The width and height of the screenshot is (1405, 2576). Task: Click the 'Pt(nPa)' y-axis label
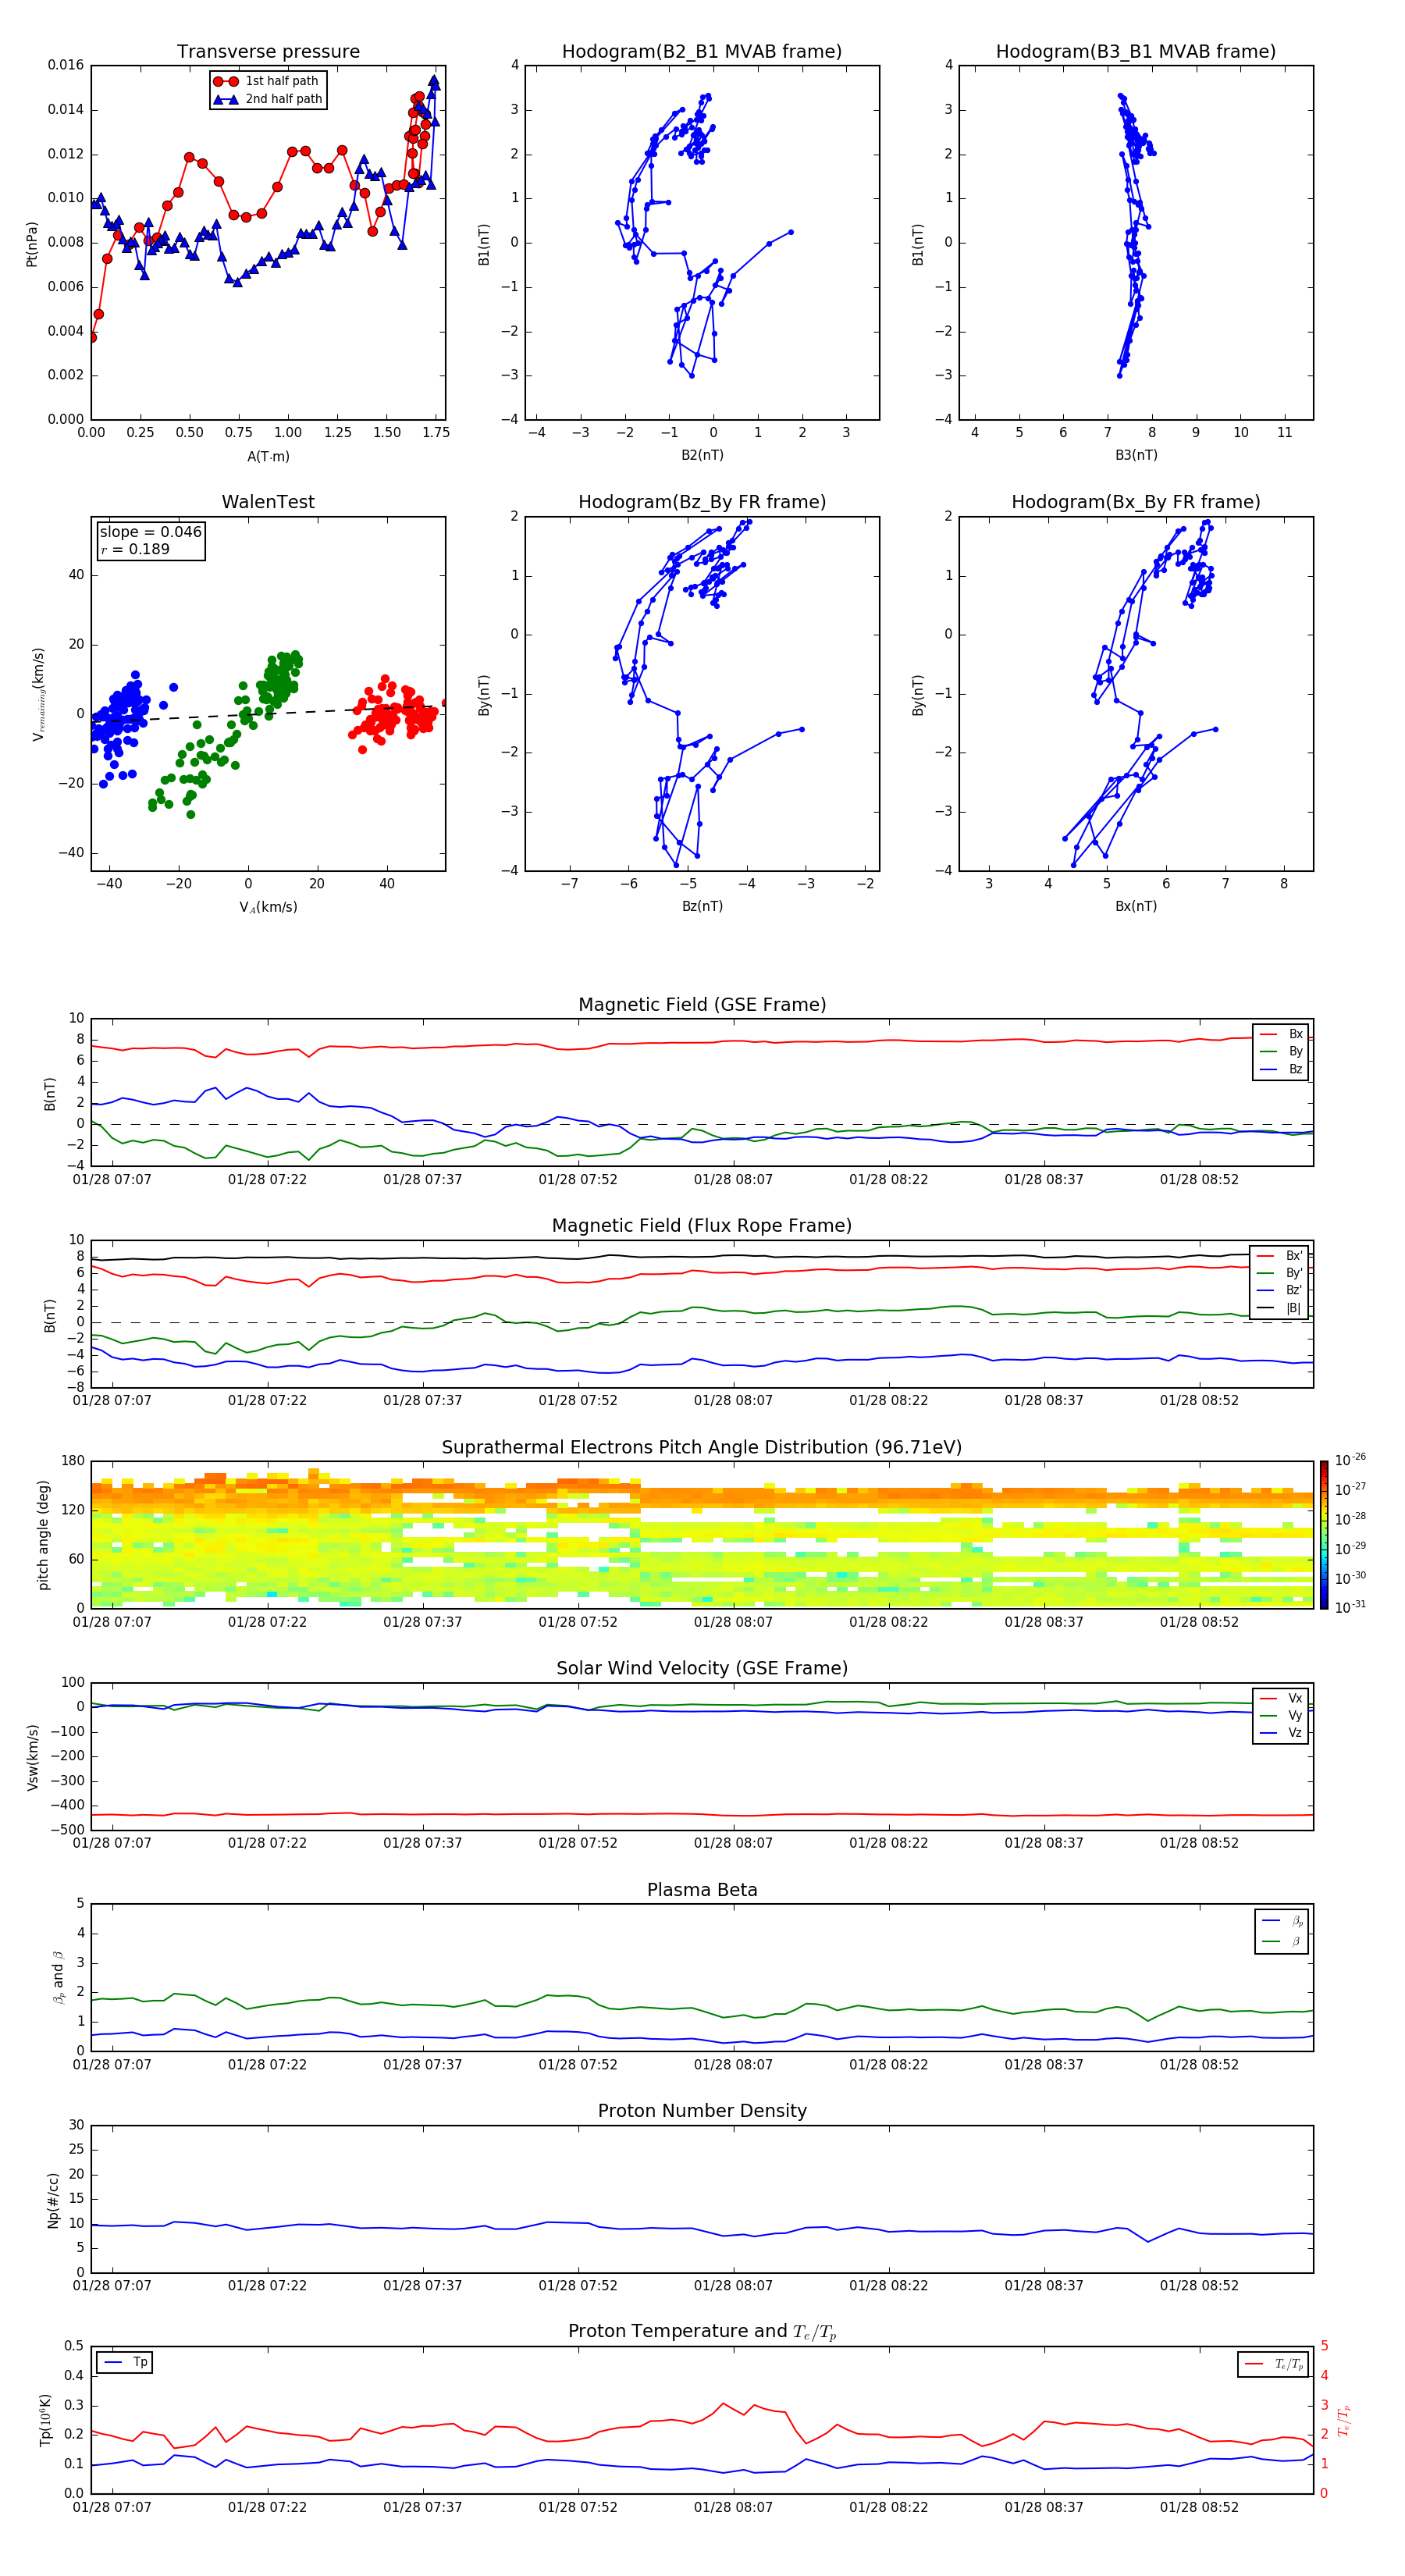(x=32, y=243)
